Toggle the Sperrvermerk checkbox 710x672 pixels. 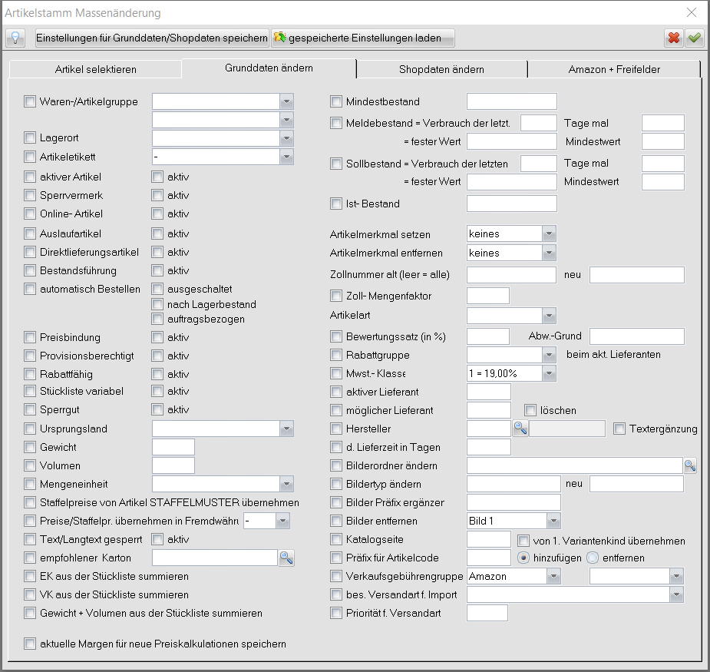click(x=30, y=195)
